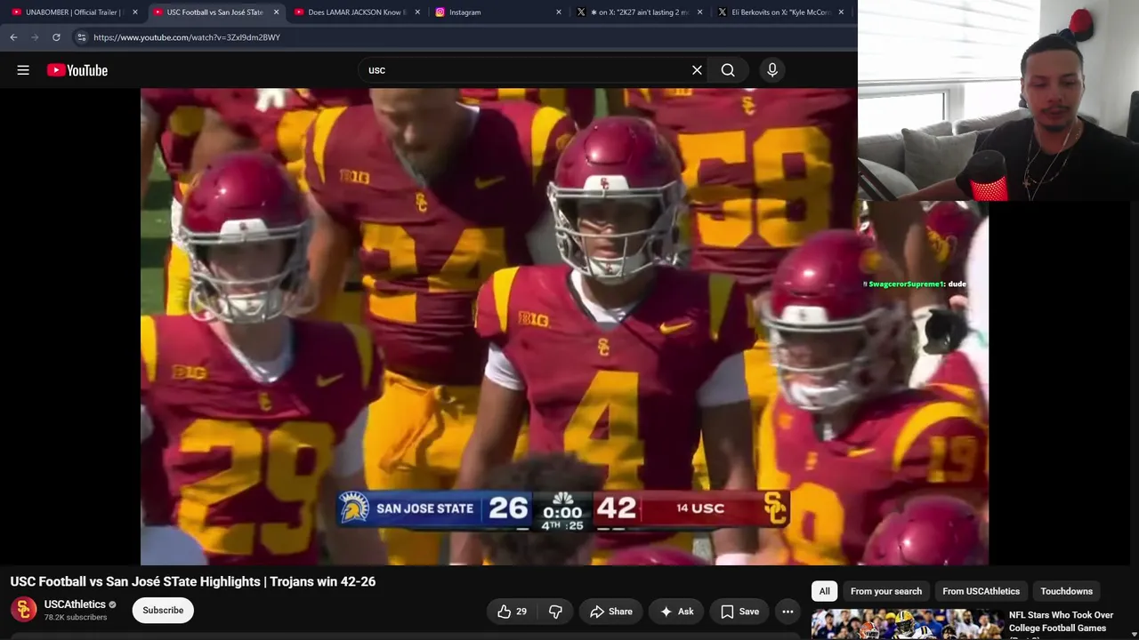
Task: Close the Instagram tab
Action: [x=559, y=12]
